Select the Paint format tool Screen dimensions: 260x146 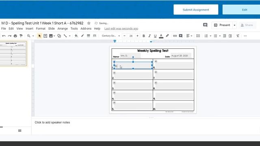[21, 36]
